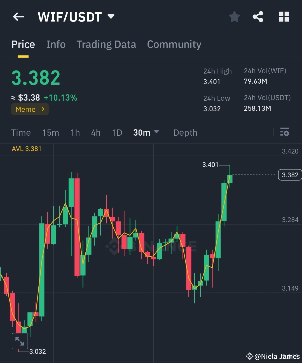Toggle the 15m candlestick interval
The image size is (302, 363).
(51, 133)
